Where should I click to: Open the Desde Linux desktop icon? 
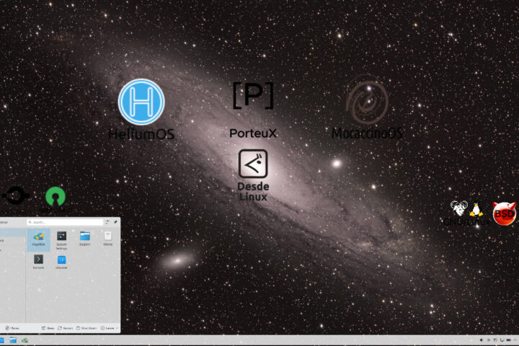253,165
